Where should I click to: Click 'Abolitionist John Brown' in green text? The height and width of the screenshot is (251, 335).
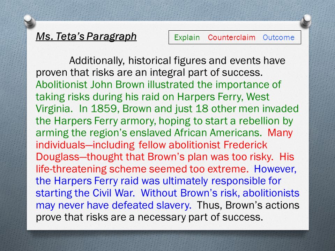pyautogui.click(x=90, y=84)
